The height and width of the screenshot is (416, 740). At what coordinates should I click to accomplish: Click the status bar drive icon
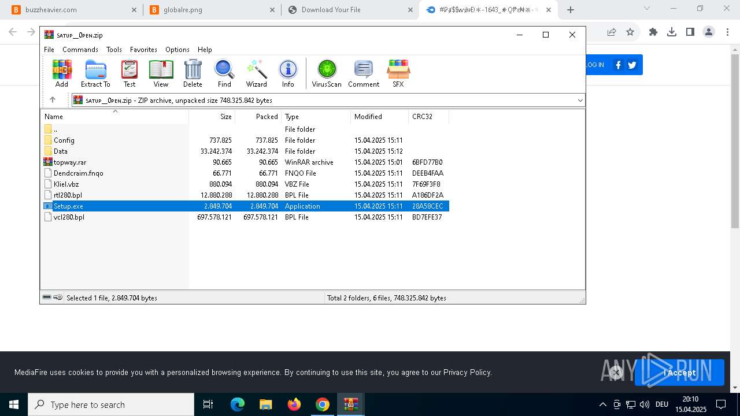(x=47, y=298)
